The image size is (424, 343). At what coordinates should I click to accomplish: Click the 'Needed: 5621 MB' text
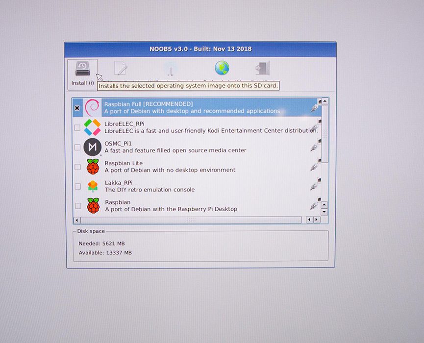(101, 244)
